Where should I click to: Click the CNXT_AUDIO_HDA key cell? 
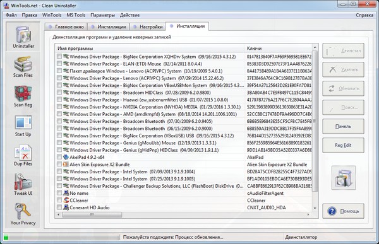(x=266, y=207)
